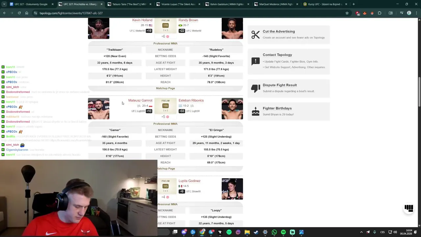This screenshot has width=421, height=237.
Task: Click the scissors Cut the Advertising icon
Action: tap(256, 34)
